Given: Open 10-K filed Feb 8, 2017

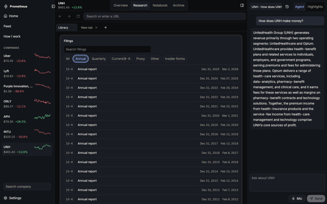Looking at the screenshot, I should pyautogui.click(x=151, y=153).
